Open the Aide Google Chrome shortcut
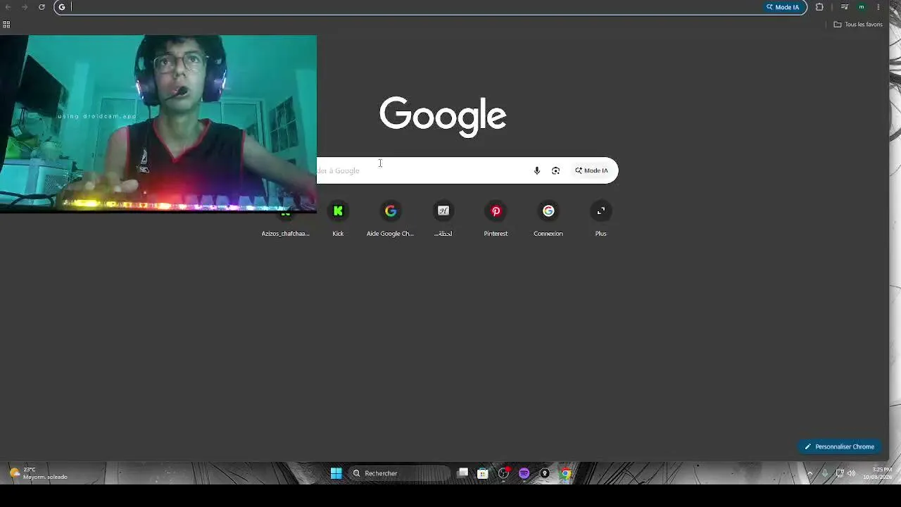Viewport: 901px width, 507px height. [391, 218]
